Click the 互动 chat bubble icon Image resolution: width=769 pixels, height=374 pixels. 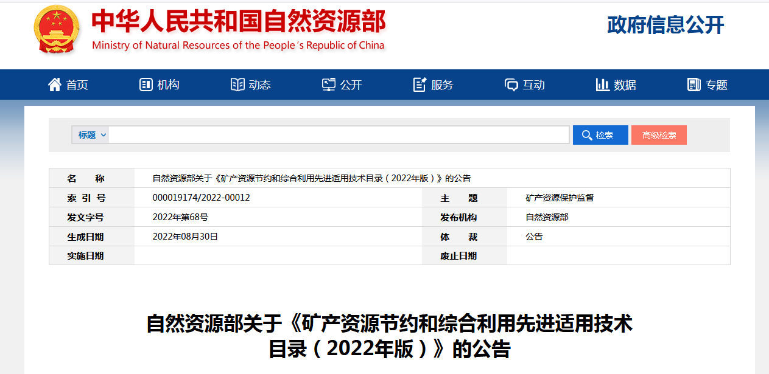click(511, 85)
